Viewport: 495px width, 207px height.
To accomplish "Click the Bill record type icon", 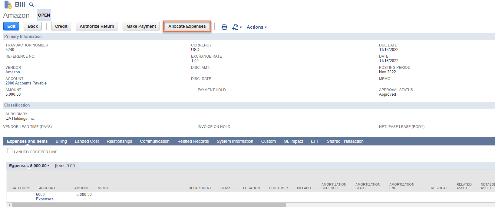I will pos(8,5).
